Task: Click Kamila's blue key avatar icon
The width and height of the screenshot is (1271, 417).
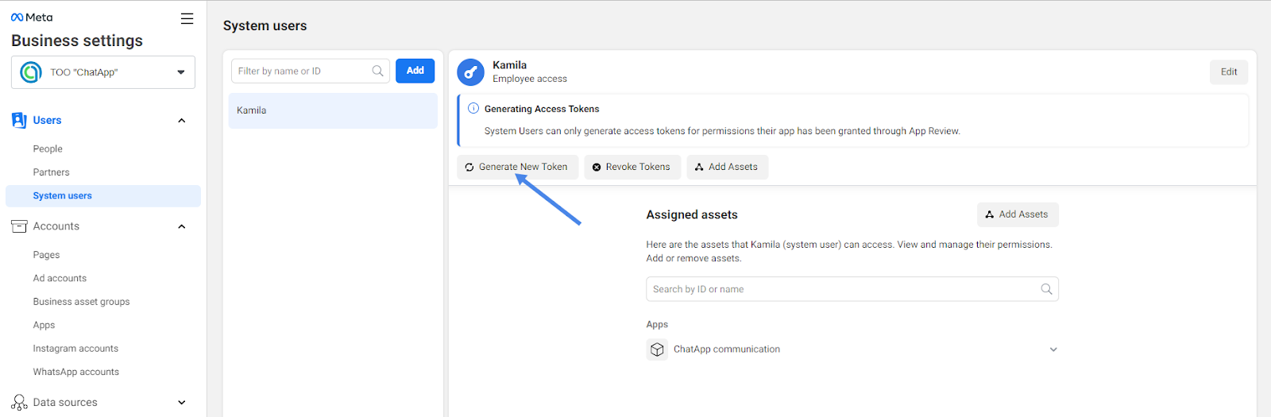Action: coord(470,72)
